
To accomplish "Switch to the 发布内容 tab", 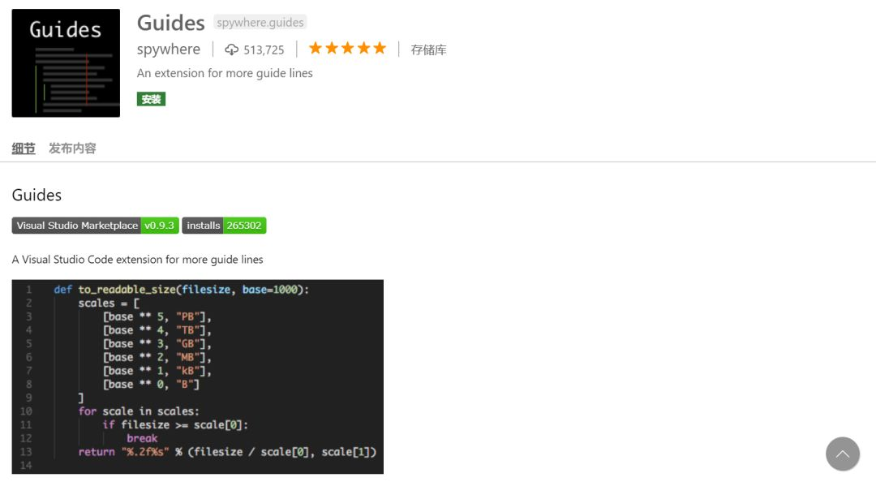I will 72,148.
